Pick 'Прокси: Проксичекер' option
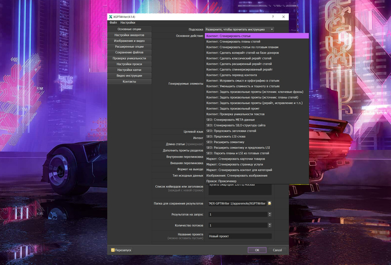 257,181
